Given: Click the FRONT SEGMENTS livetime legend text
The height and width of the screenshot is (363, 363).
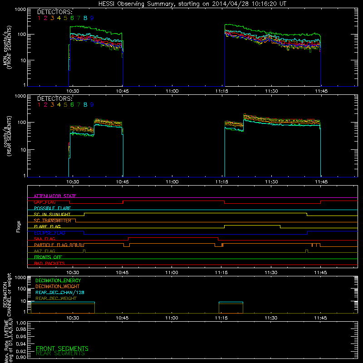Looking at the screenshot, I should pos(62,348).
